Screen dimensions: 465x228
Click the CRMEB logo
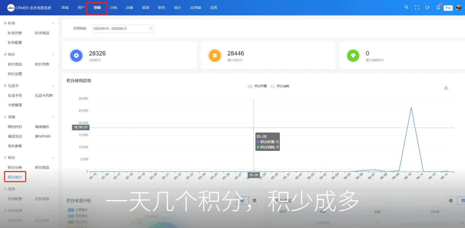click(x=29, y=8)
